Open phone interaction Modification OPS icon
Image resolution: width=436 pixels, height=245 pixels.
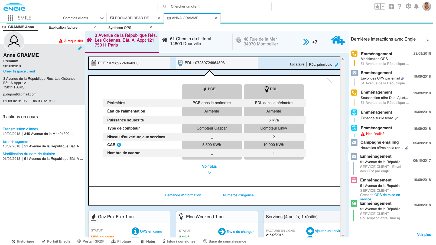[354, 54]
